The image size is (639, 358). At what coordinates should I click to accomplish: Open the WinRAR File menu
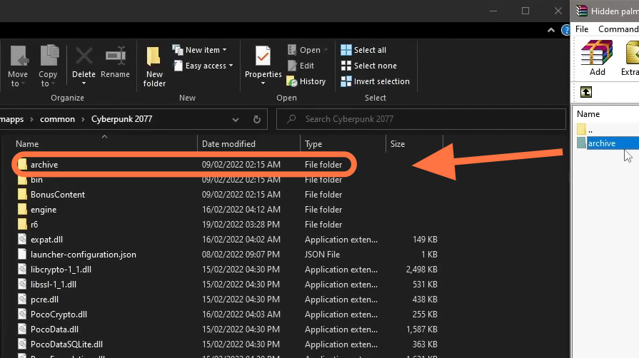coord(582,29)
